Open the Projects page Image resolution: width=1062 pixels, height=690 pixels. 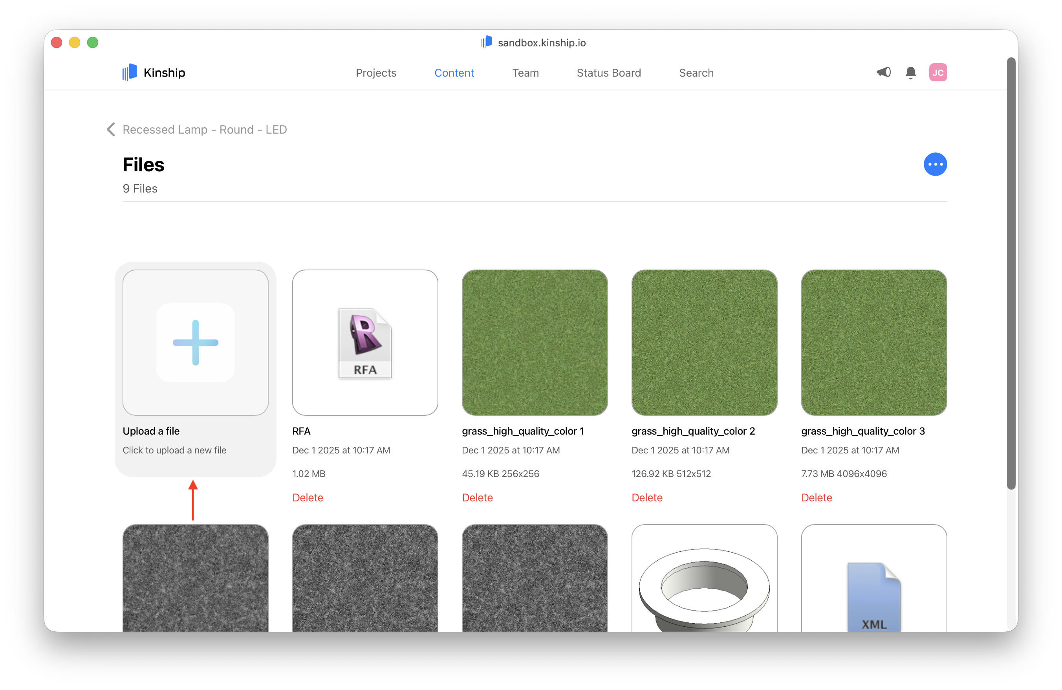pos(376,72)
